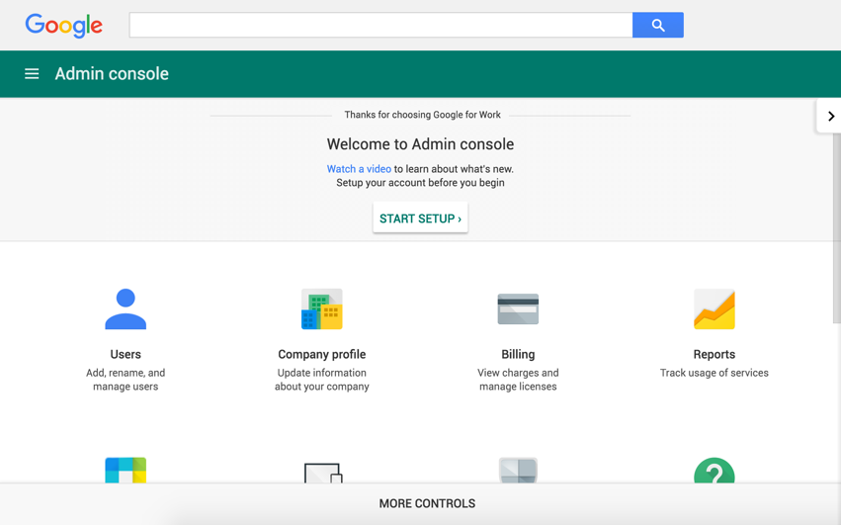Open the Company profile buildings icon
The height and width of the screenshot is (525, 841).
pos(322,309)
